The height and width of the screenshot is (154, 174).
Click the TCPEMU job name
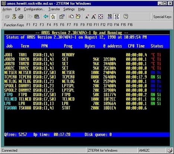(10, 77)
